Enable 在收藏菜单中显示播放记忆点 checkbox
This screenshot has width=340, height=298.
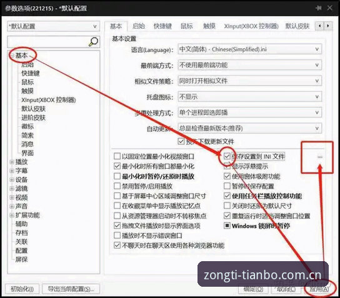point(117,206)
